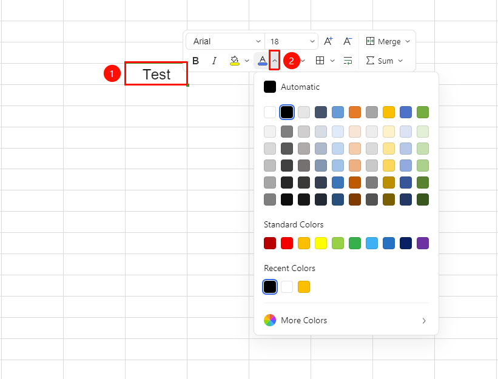
Task: Click the decrease font size icon
Action: coord(348,41)
